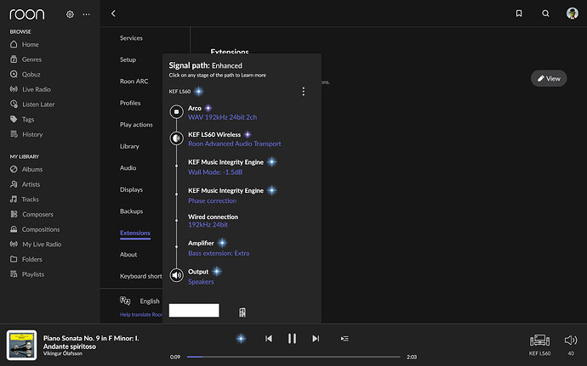Open Compositions in My Library

[35, 229]
